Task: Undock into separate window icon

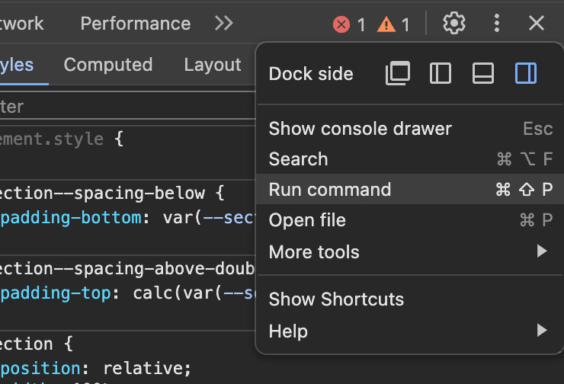Action: [x=397, y=73]
